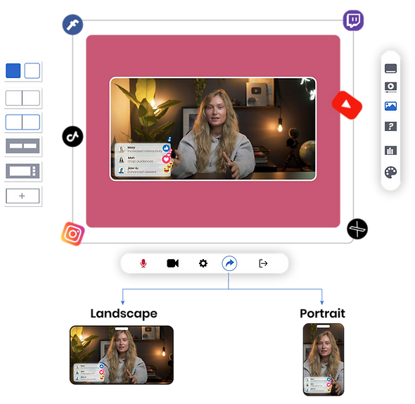Open the video clip media icon
The width and height of the screenshot is (415, 404).
pyautogui.click(x=390, y=87)
